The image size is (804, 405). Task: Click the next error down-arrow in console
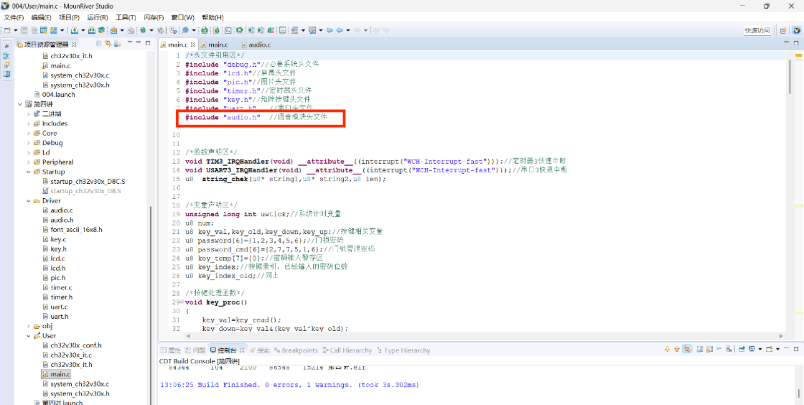pos(667,349)
